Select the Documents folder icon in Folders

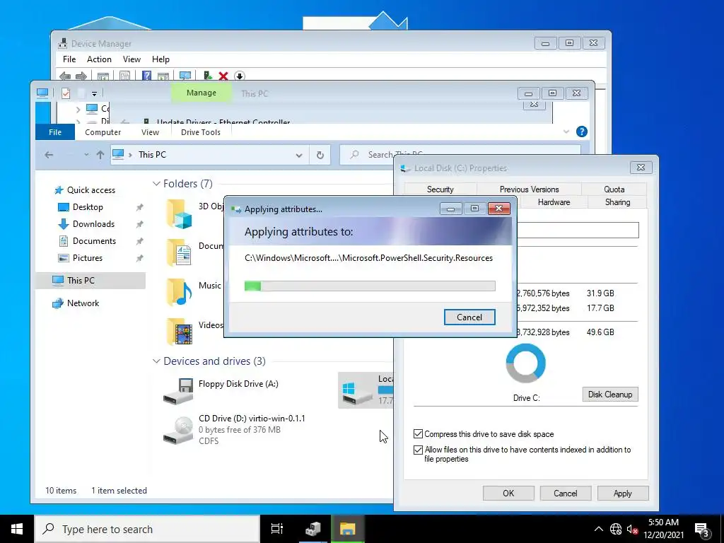pyautogui.click(x=179, y=252)
